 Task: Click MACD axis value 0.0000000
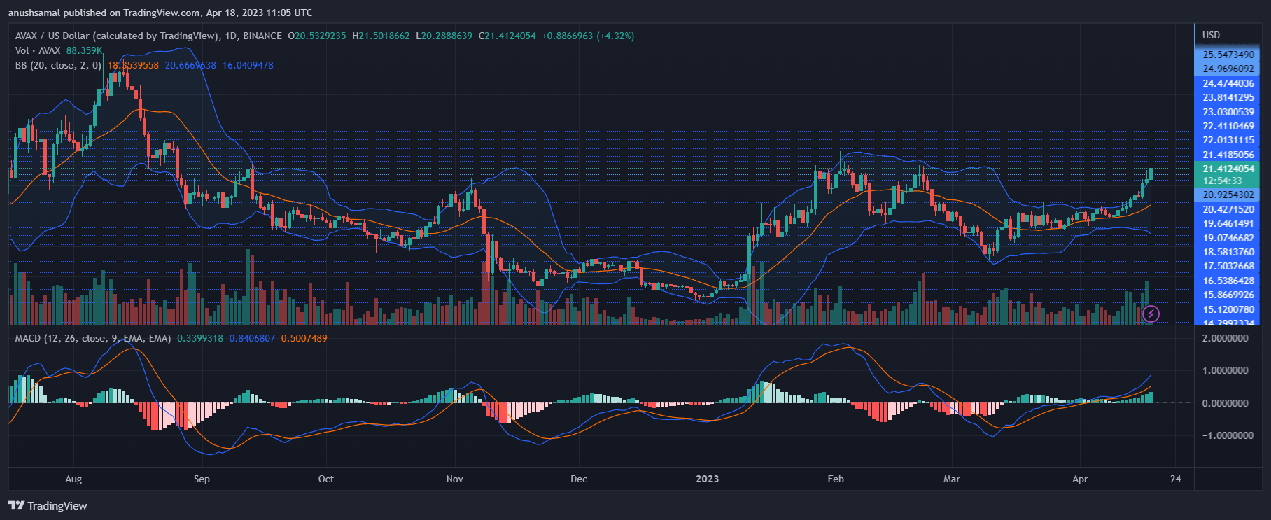(1225, 403)
